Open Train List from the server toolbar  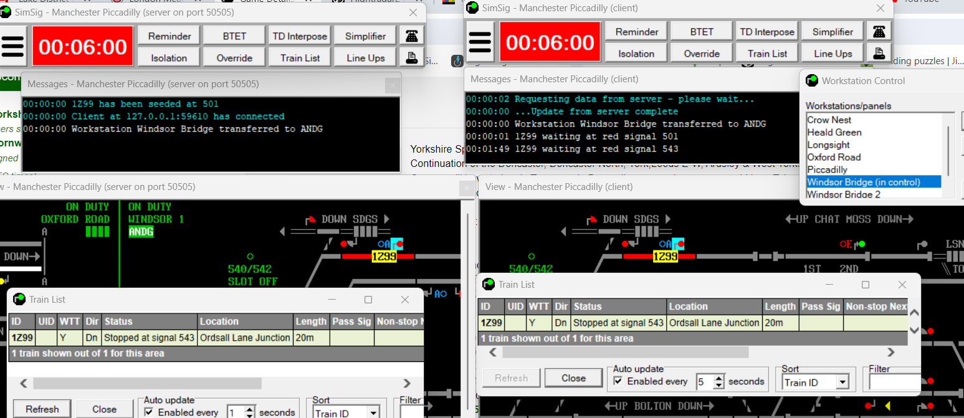pyautogui.click(x=300, y=58)
